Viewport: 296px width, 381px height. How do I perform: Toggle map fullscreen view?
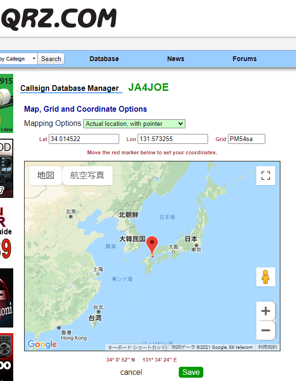[x=266, y=176]
